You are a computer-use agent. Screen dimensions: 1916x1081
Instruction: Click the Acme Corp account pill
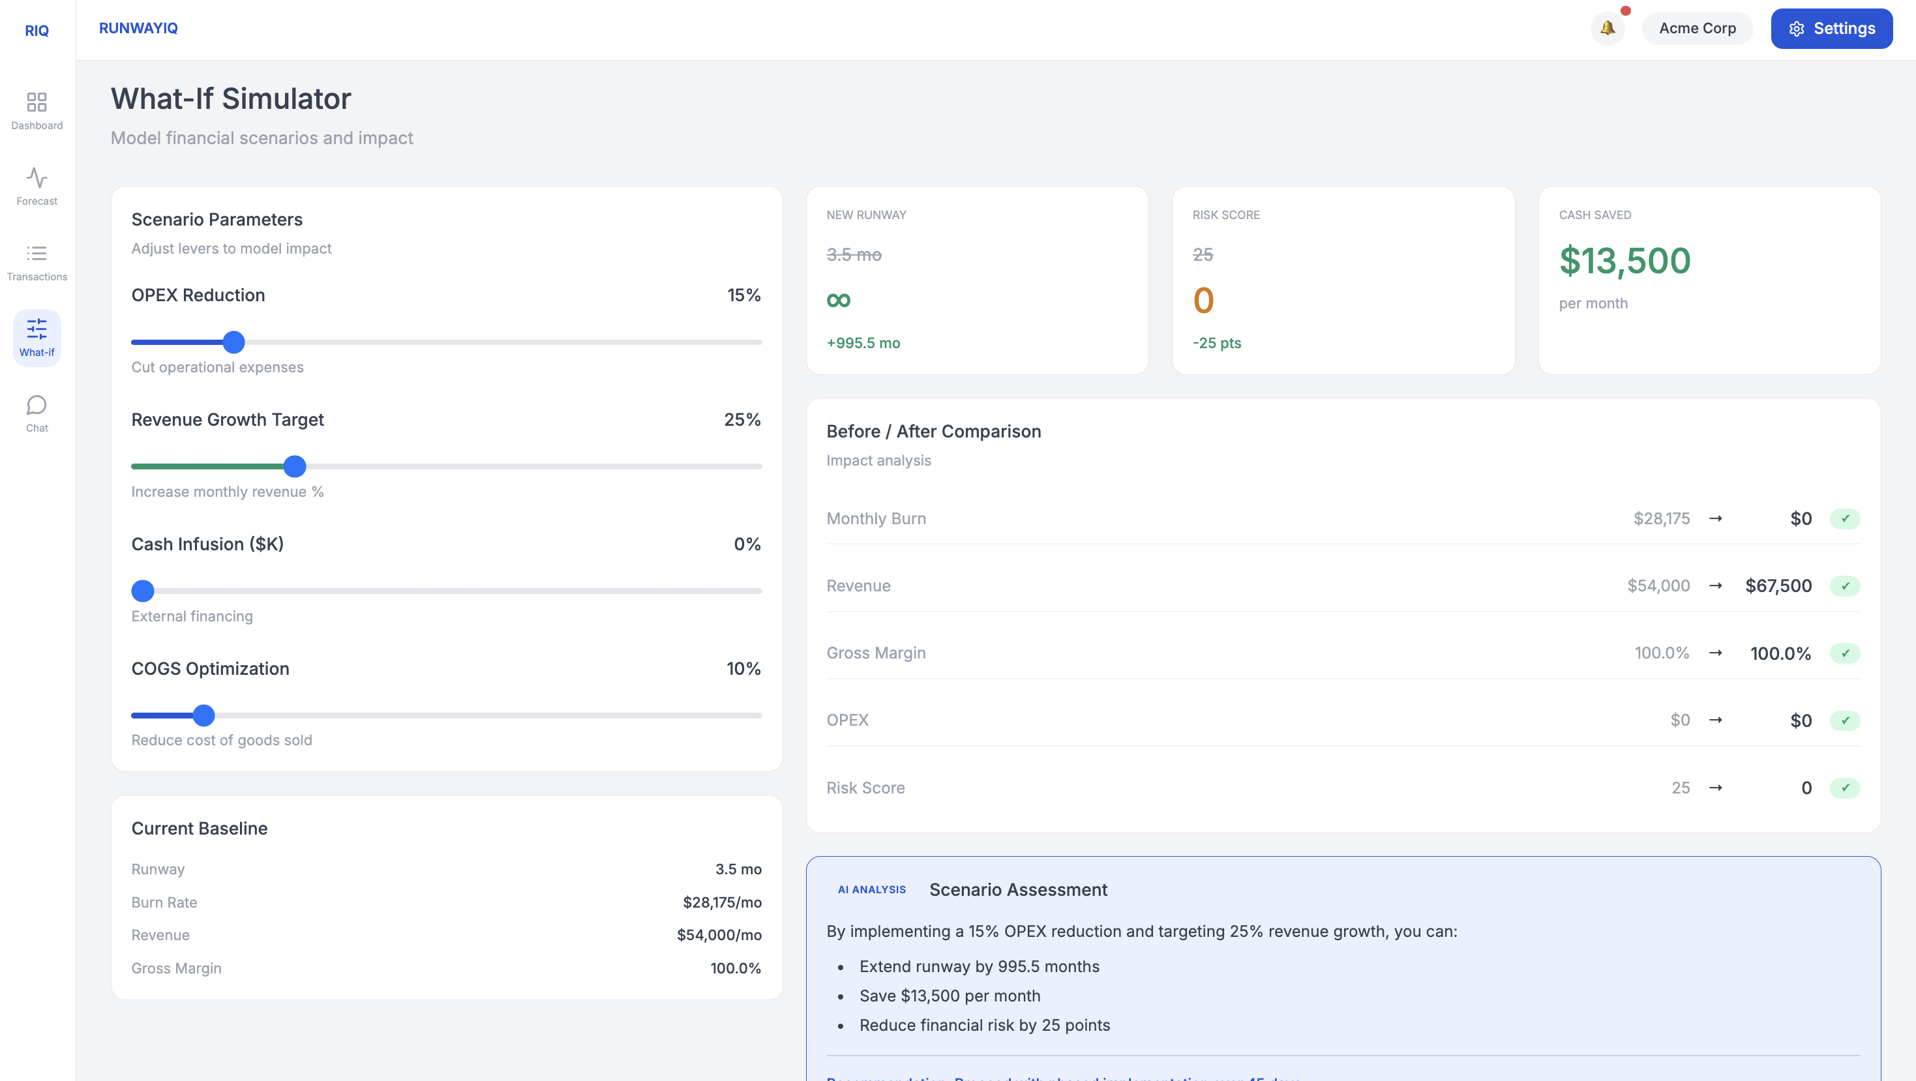click(1697, 28)
